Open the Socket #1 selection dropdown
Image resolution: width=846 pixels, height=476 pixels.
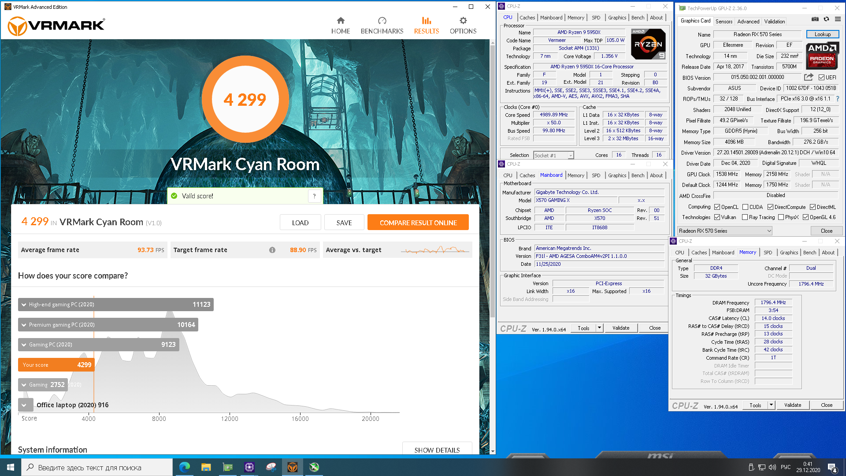(553, 155)
